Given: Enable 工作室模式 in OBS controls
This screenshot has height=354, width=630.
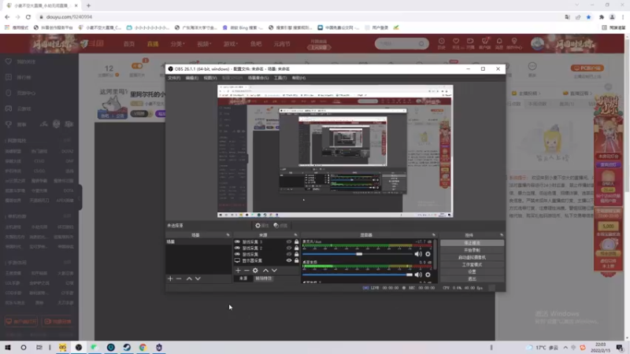Looking at the screenshot, I should click(472, 264).
